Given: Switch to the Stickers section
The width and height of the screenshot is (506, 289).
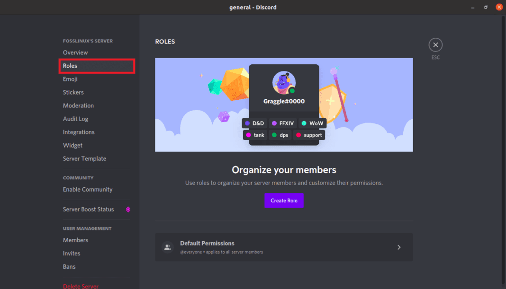Looking at the screenshot, I should tap(72, 92).
